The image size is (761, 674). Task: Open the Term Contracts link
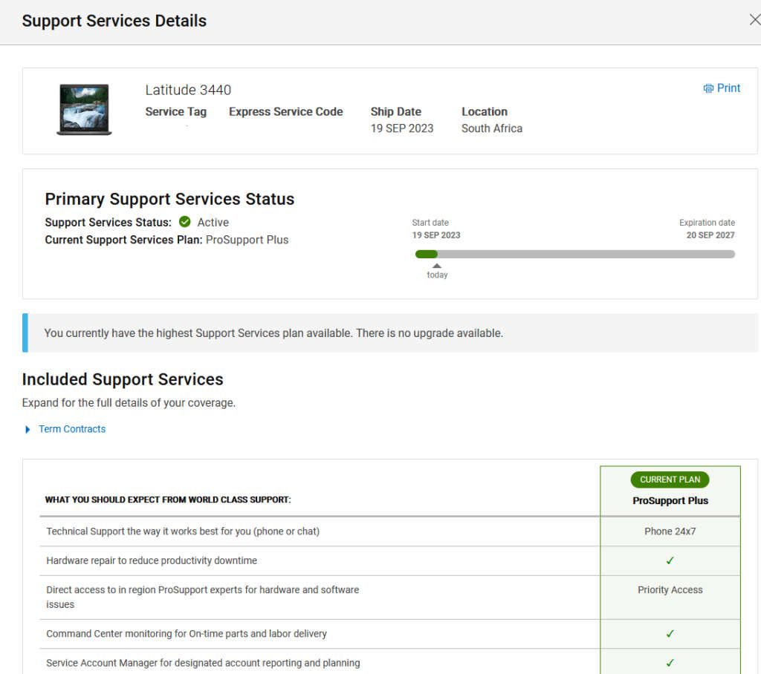pyautogui.click(x=72, y=429)
